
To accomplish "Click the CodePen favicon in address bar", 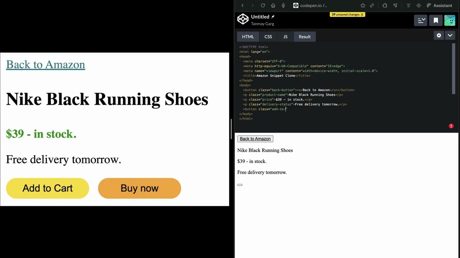I will [296, 5].
